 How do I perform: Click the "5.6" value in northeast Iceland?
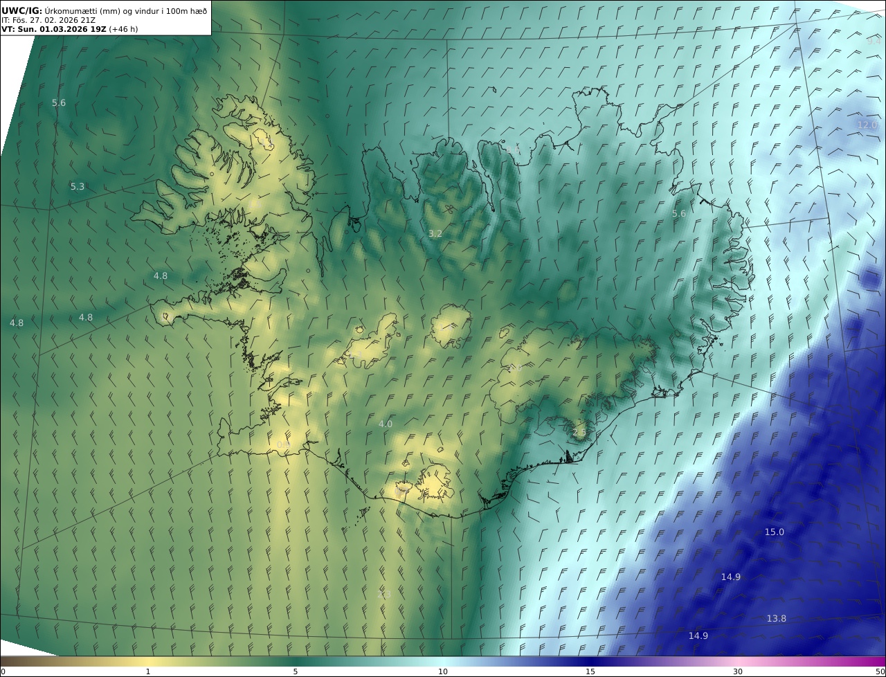(x=679, y=213)
